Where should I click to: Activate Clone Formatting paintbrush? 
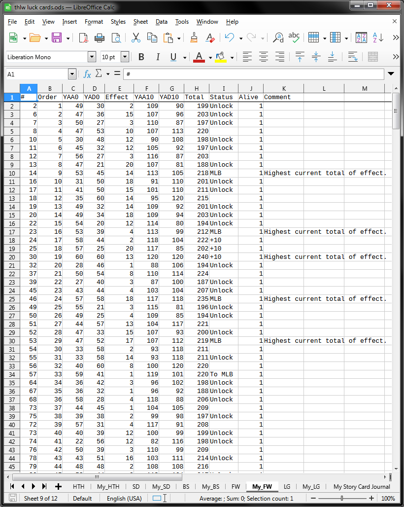pyautogui.click(x=194, y=38)
